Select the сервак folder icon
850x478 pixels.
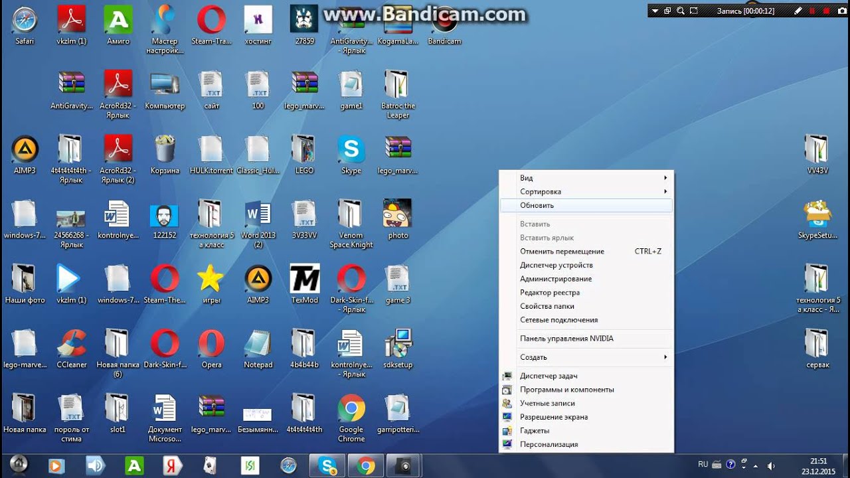click(x=817, y=349)
